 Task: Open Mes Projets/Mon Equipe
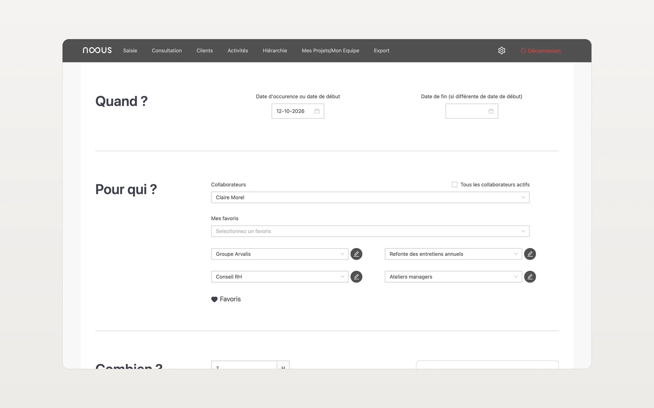click(330, 51)
